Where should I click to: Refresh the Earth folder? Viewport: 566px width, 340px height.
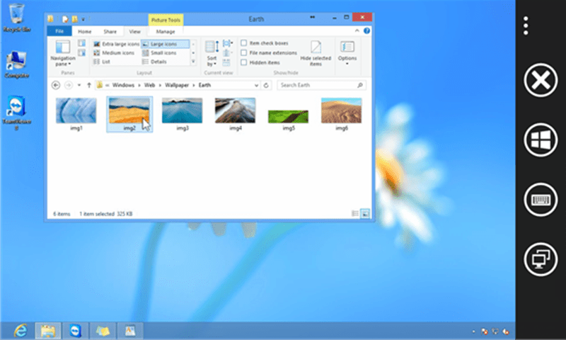pyautogui.click(x=266, y=85)
